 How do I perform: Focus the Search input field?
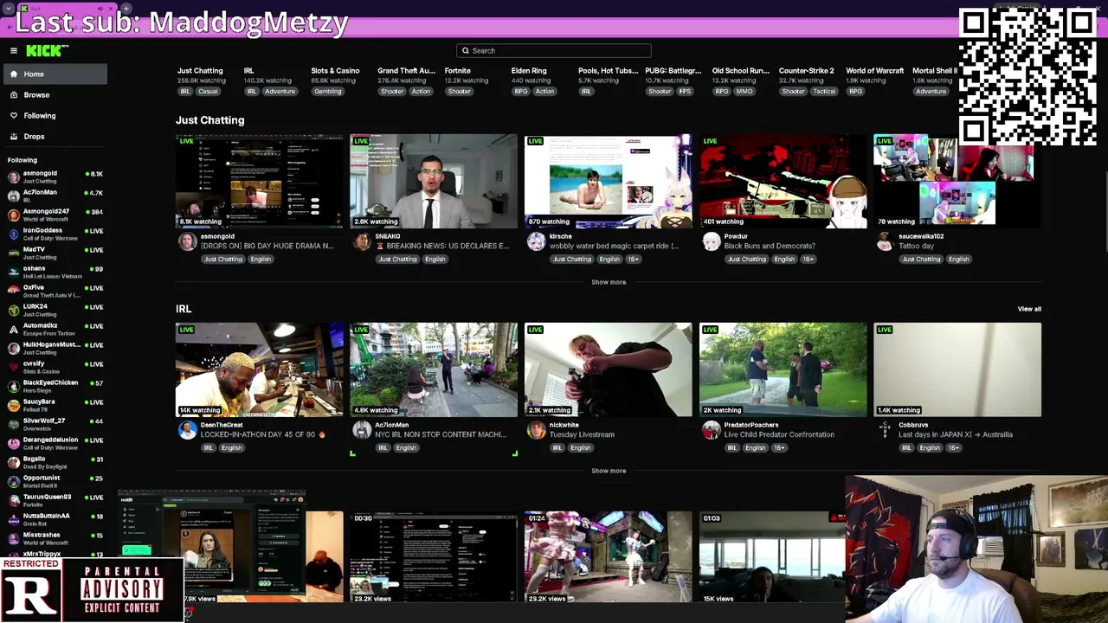tap(554, 51)
